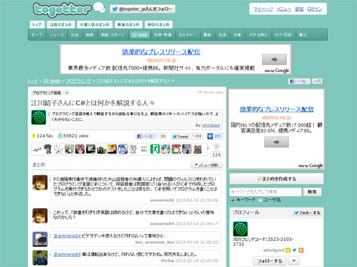Click the white fluffy avatar in the fav list
The image size is (357, 267).
coord(58,149)
